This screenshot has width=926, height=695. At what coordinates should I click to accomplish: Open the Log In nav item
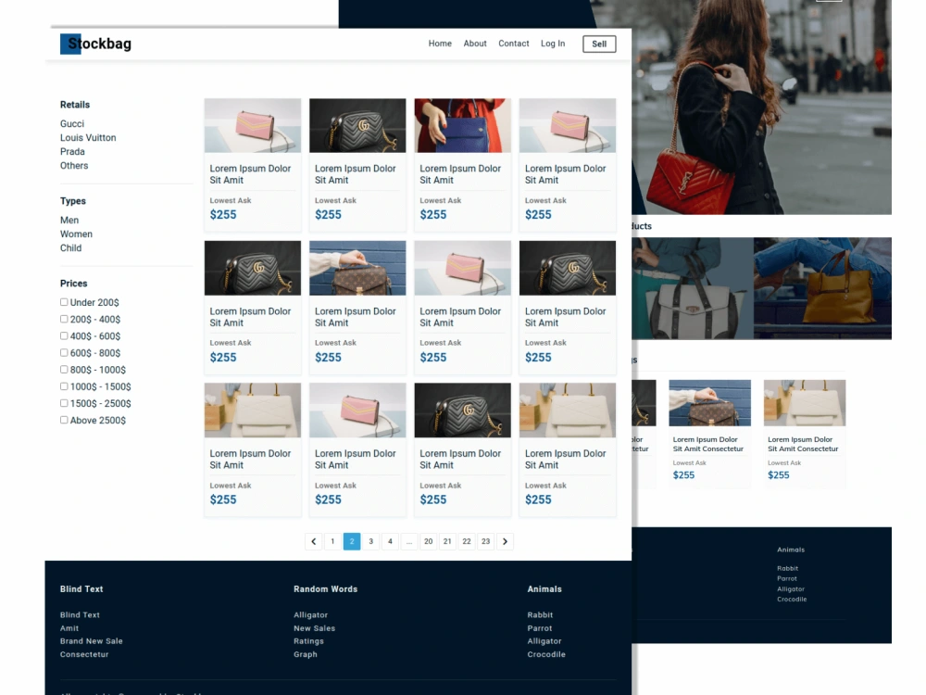[553, 44]
